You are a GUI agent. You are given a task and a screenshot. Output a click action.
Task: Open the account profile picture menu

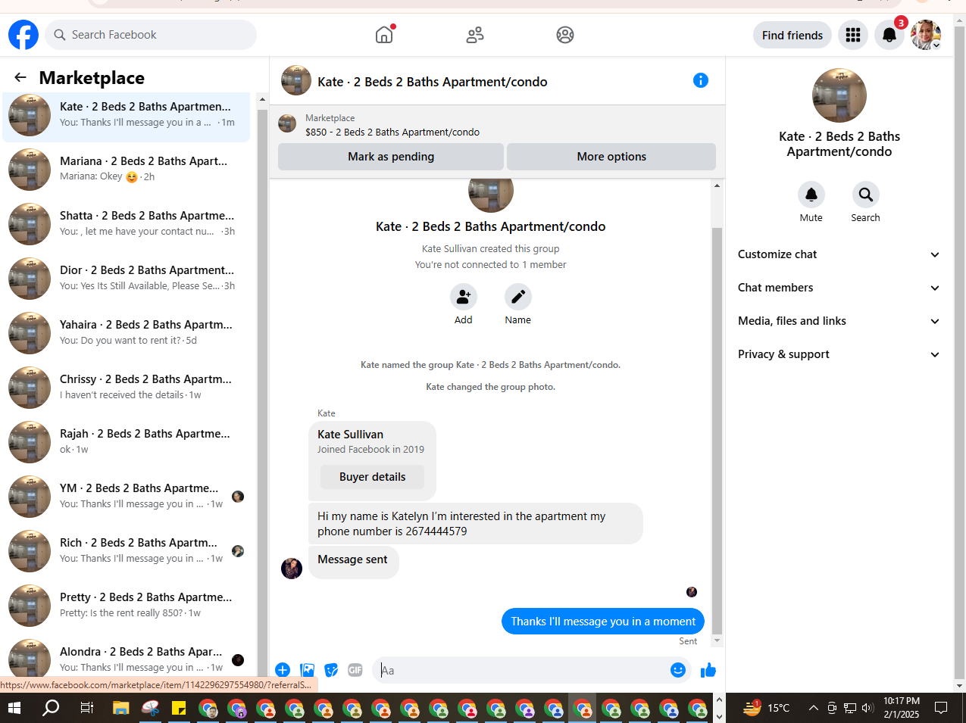coord(926,35)
